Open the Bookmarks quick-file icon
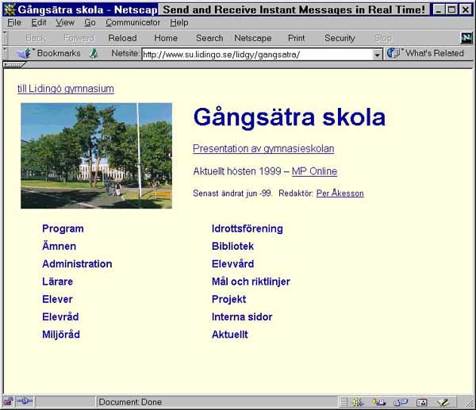Viewport: 476px width, 410px height. pyautogui.click(x=25, y=53)
